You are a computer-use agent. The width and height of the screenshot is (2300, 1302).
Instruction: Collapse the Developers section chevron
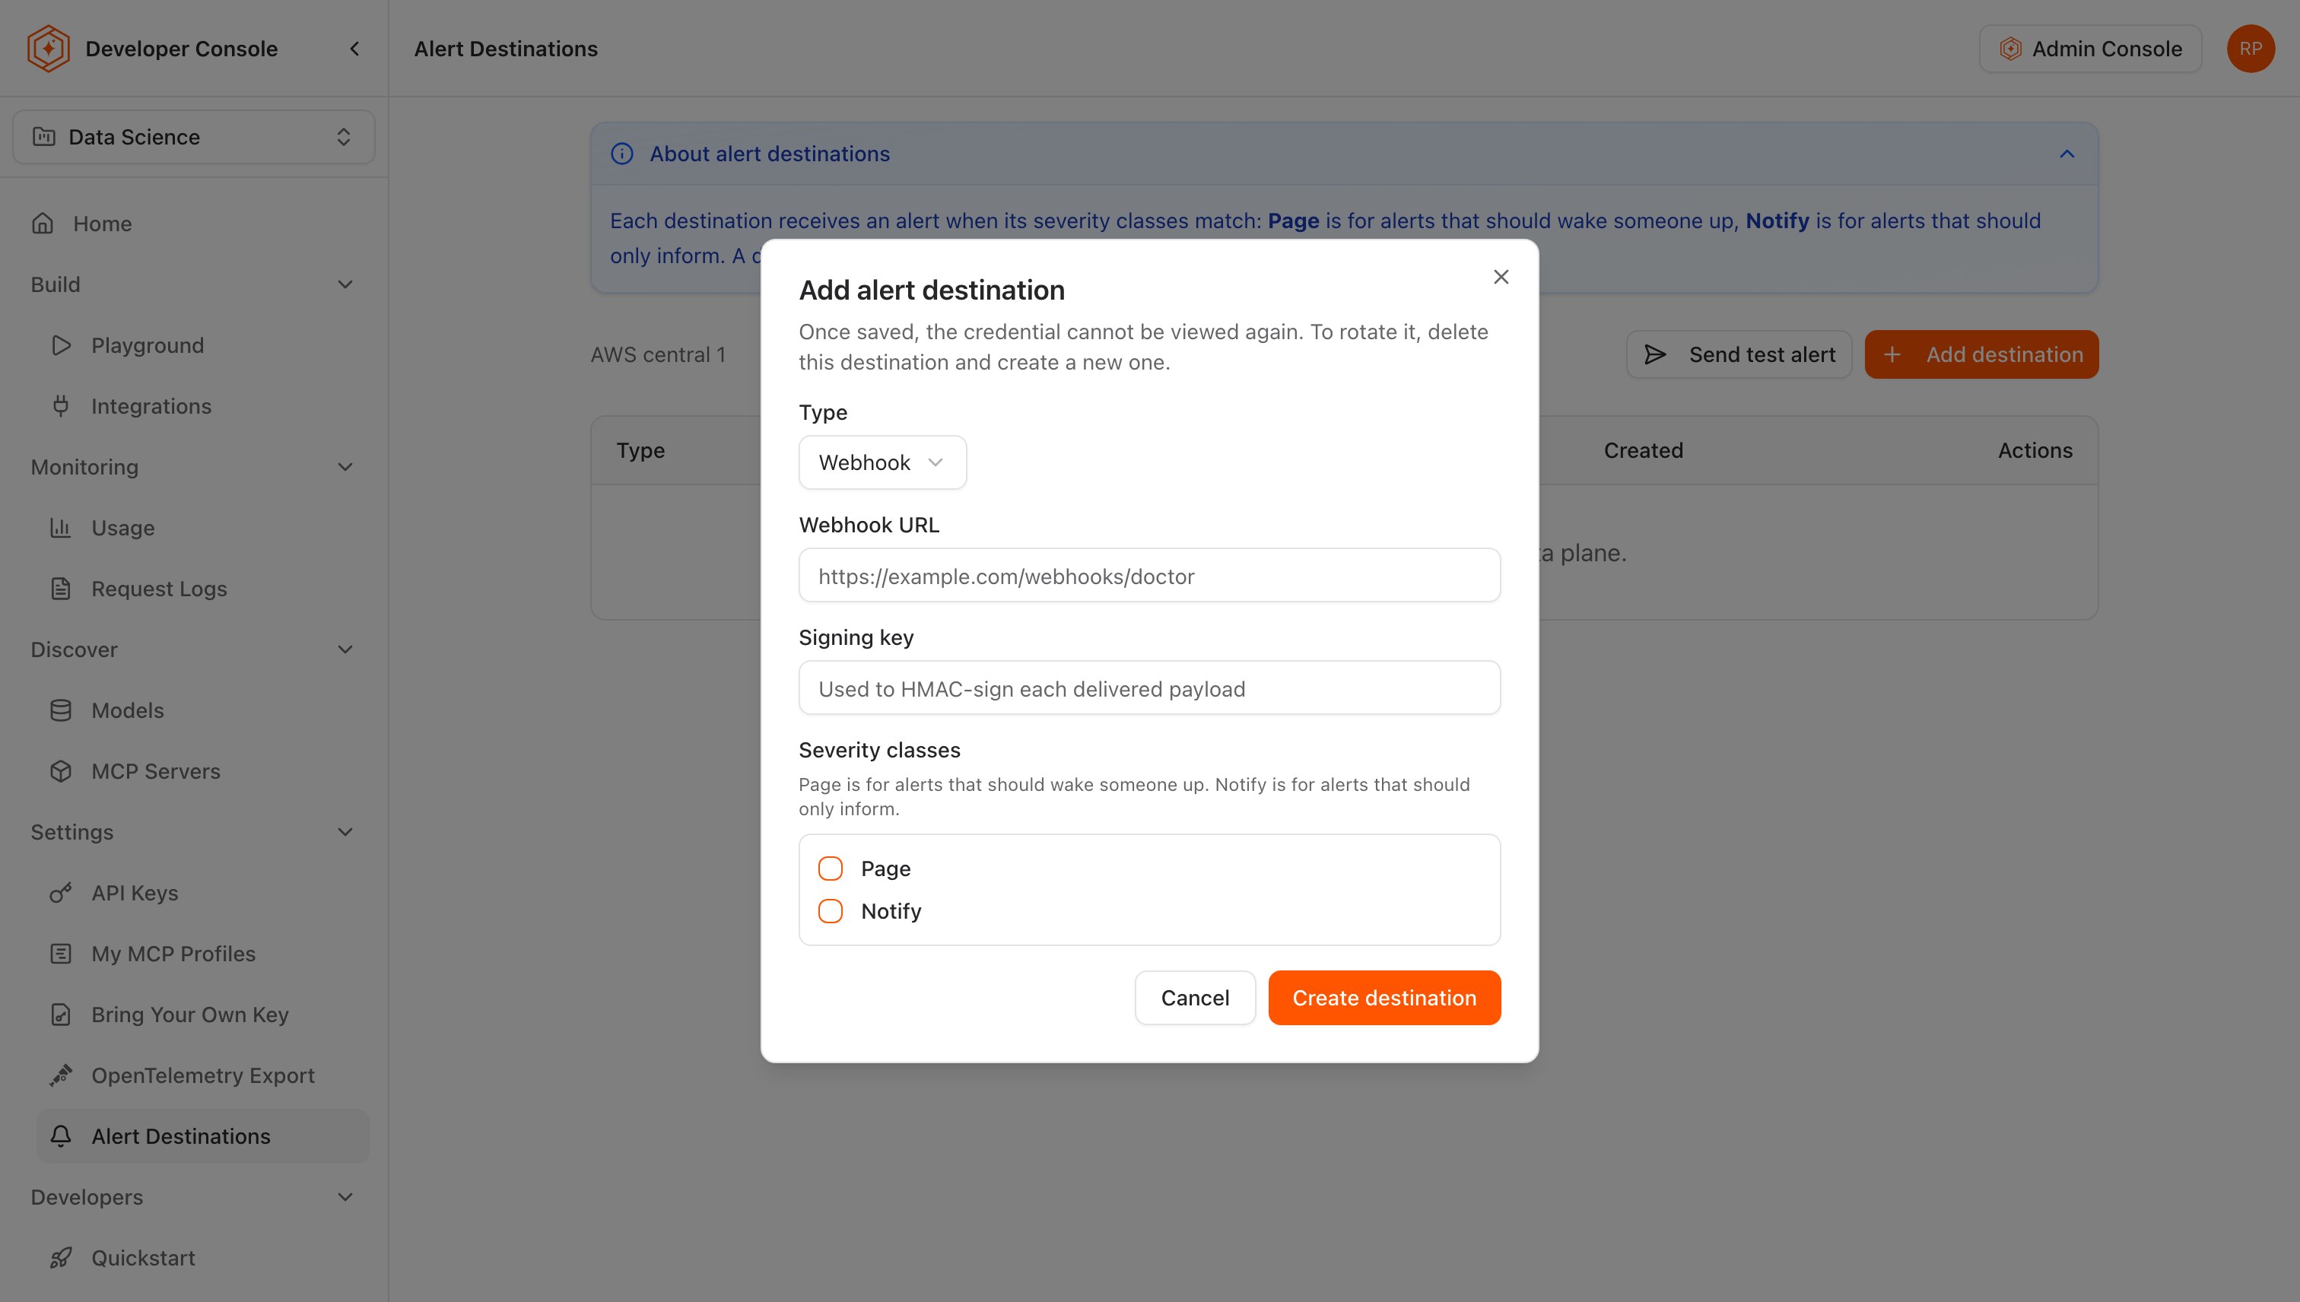coord(345,1196)
